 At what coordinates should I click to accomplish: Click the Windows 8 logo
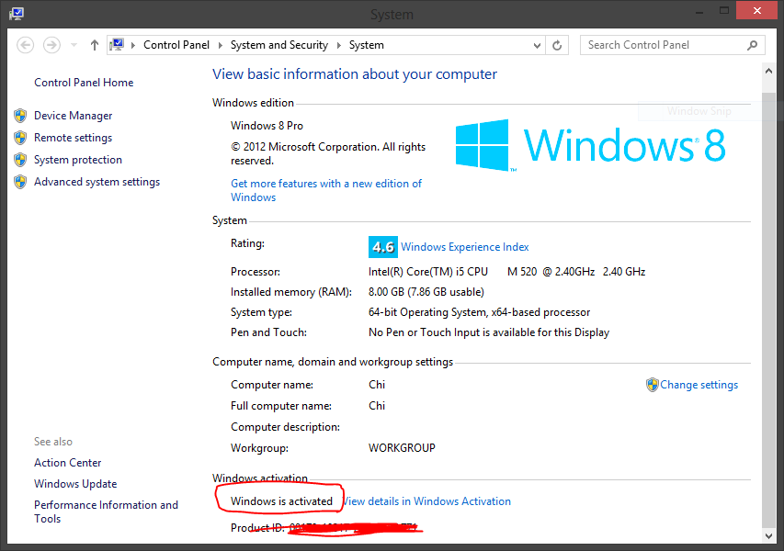pos(590,145)
